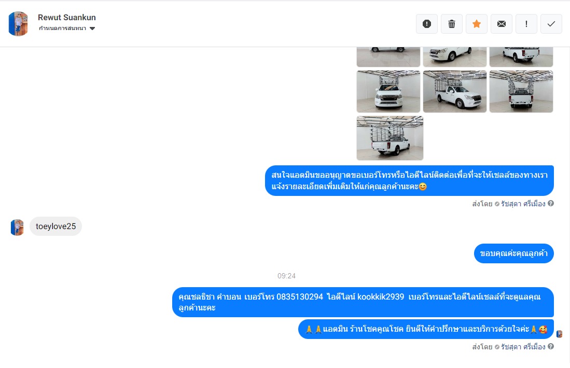Click customer avatar beside toeylove25 message
This screenshot has width=570, height=368.
click(17, 228)
